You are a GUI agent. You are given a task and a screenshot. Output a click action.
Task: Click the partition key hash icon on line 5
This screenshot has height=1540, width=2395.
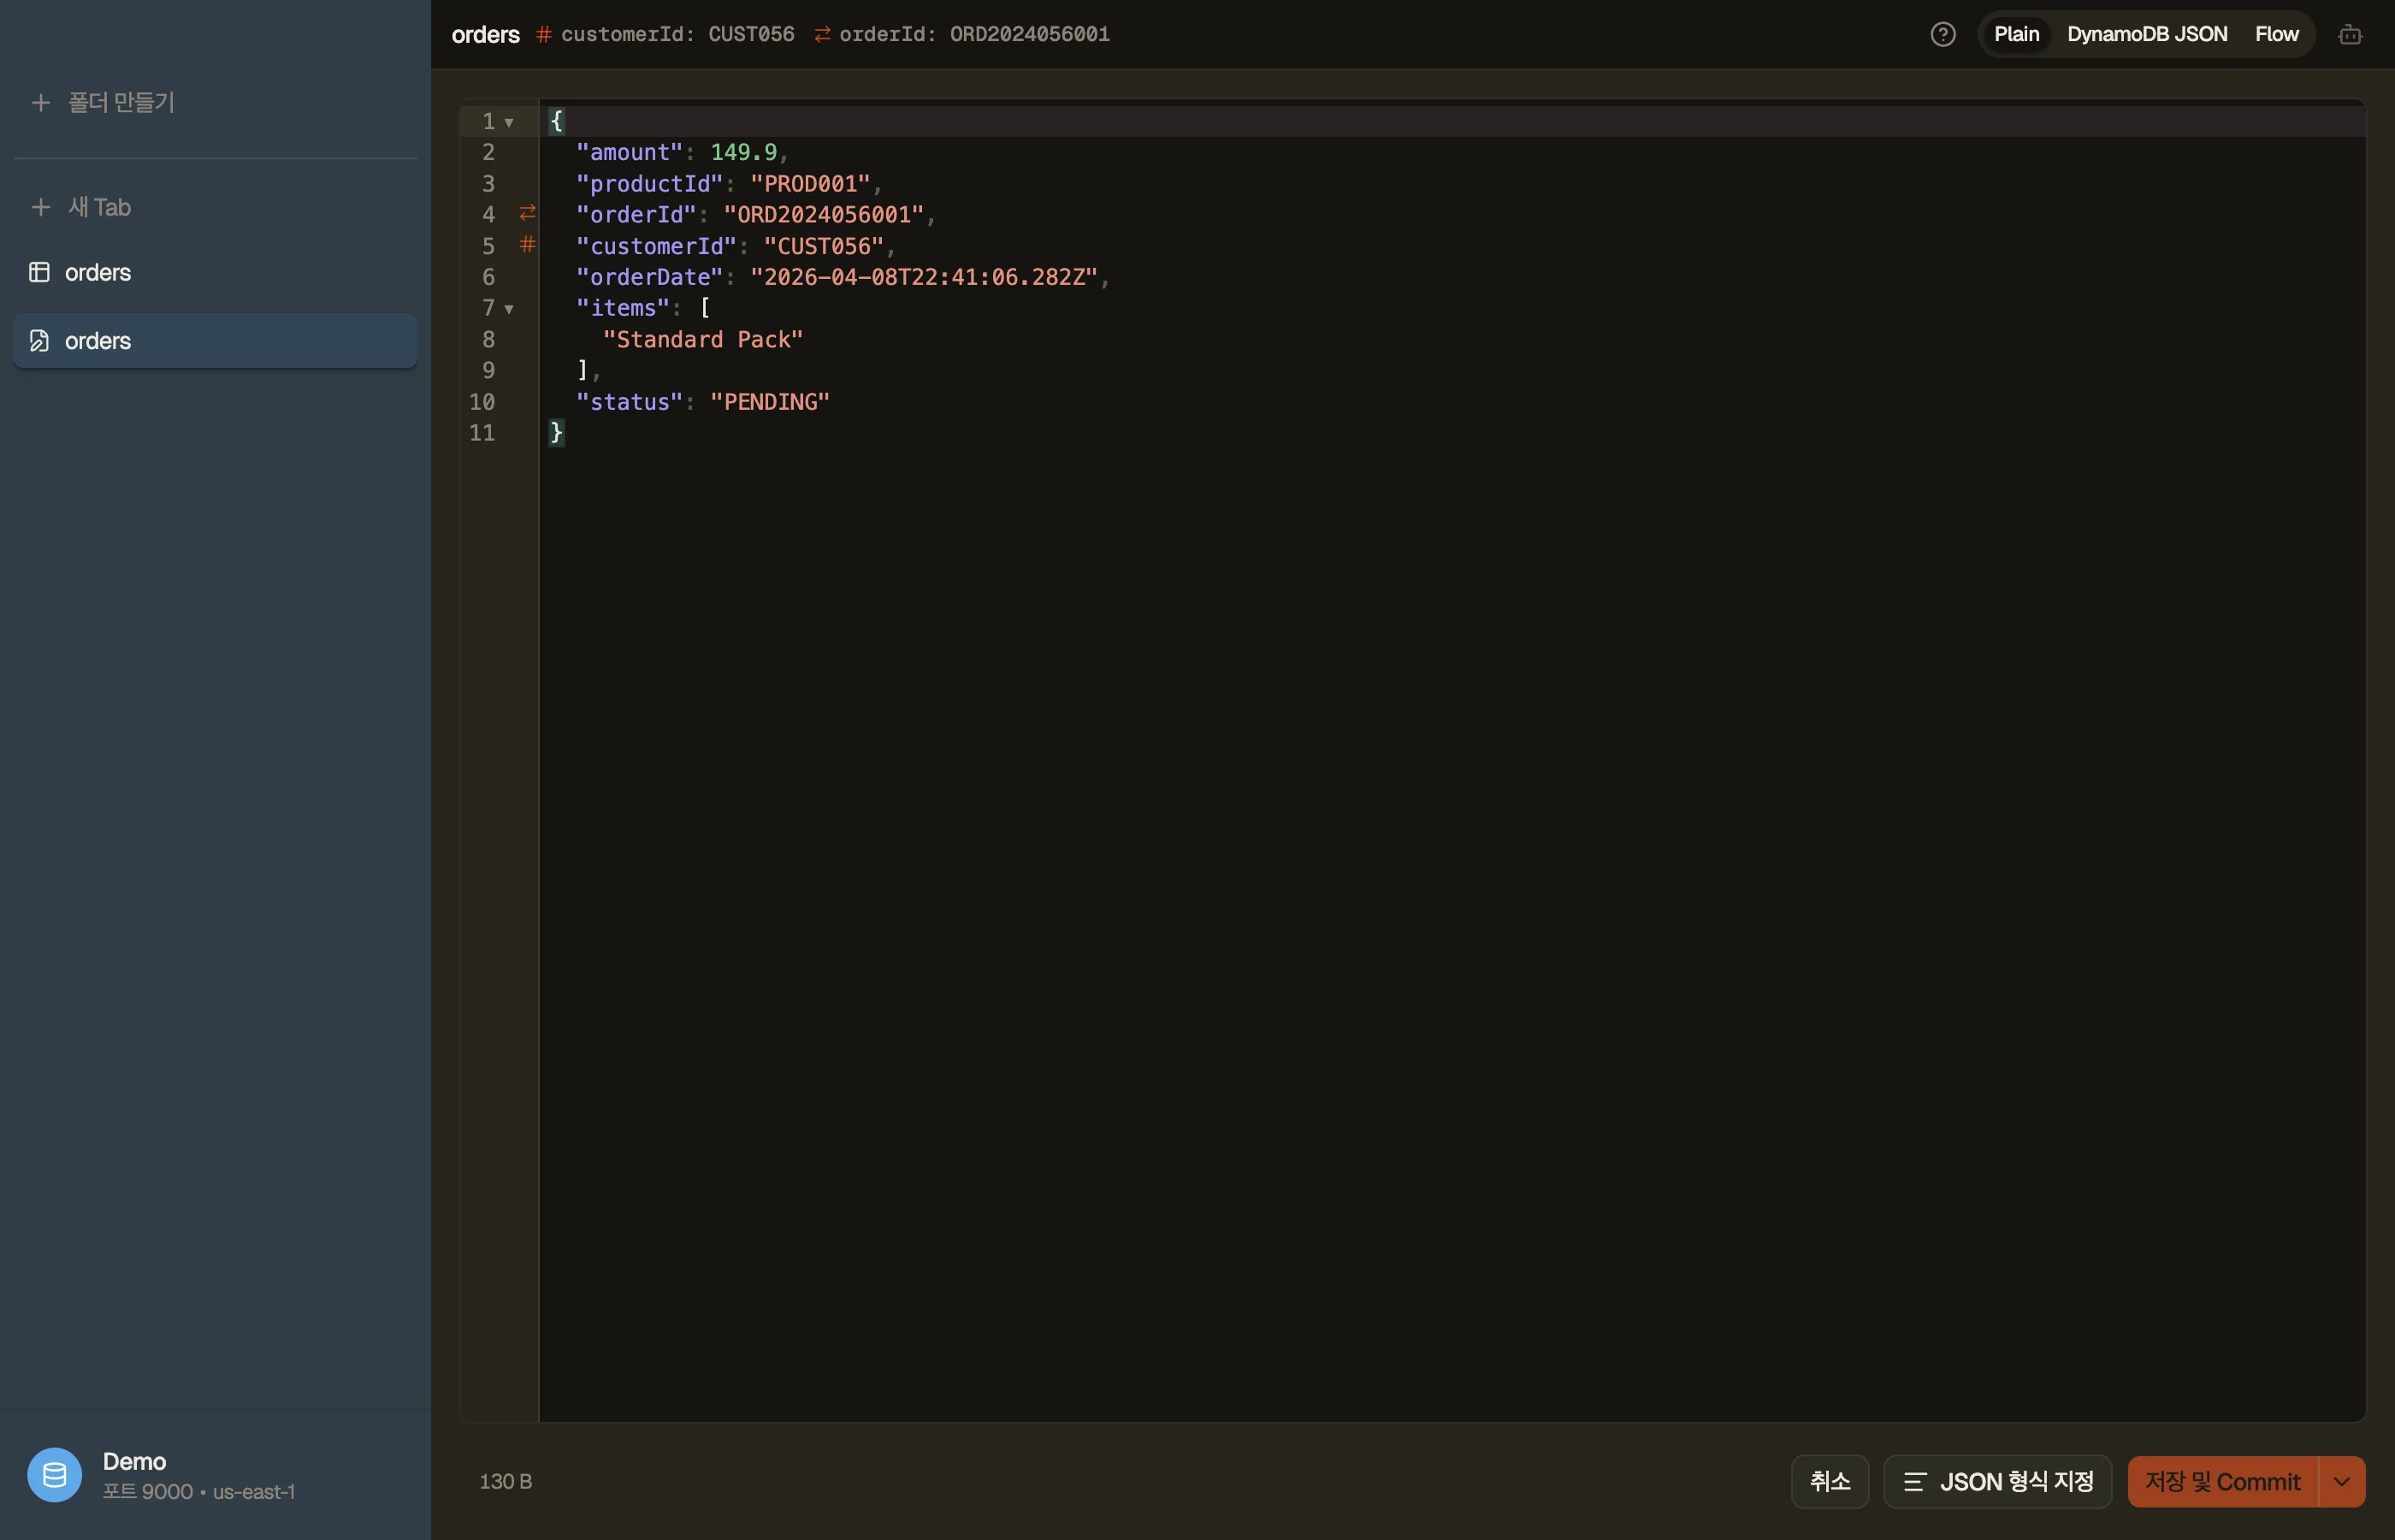click(x=528, y=244)
